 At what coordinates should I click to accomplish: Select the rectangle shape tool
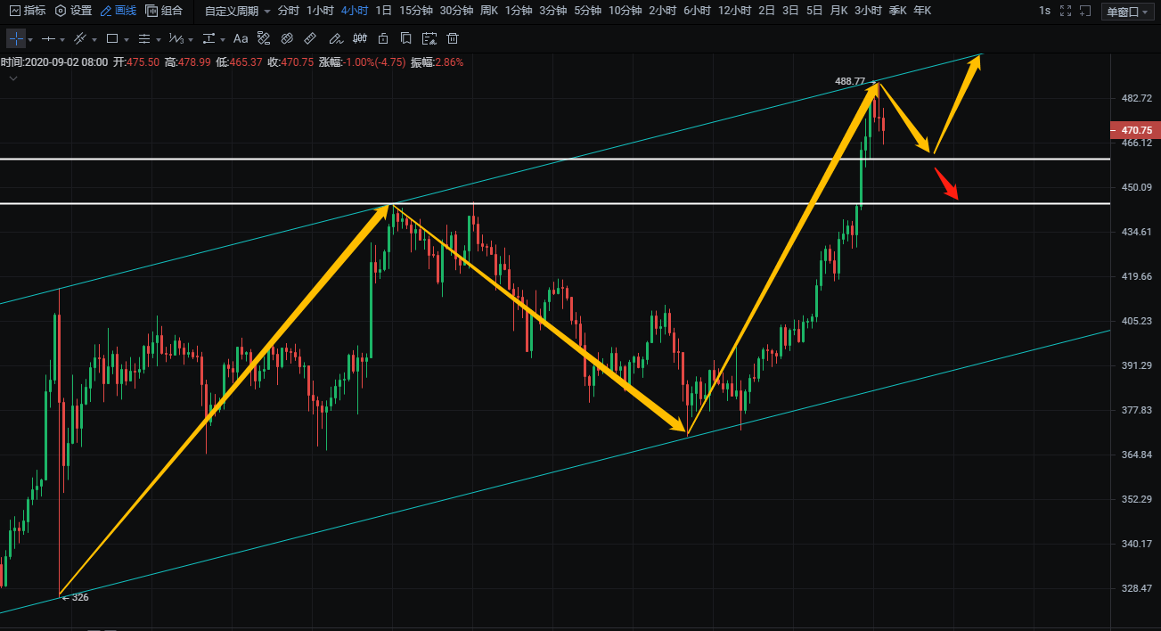tap(112, 39)
